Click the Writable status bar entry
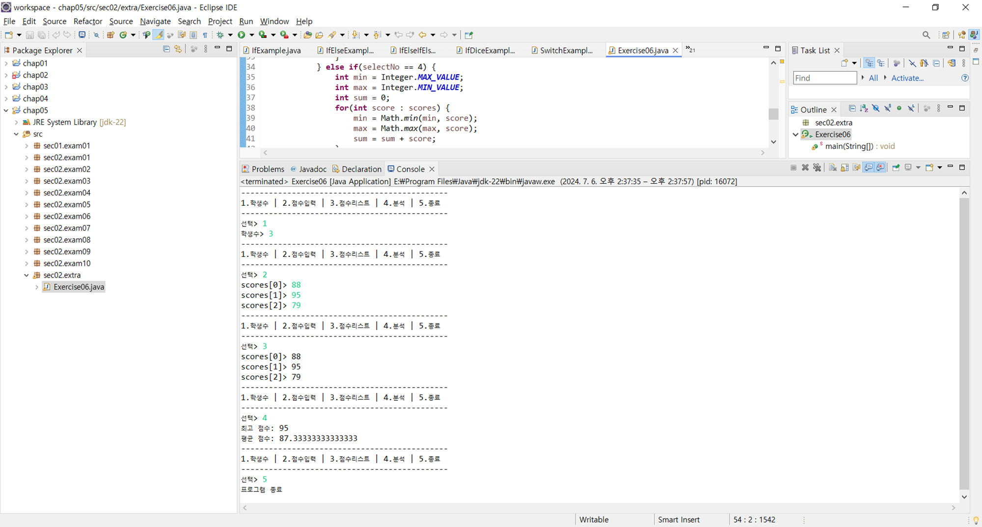 click(x=594, y=520)
